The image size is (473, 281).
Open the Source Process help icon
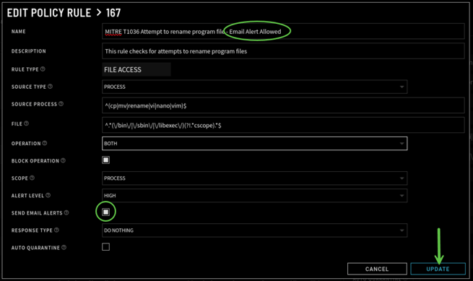(61, 104)
